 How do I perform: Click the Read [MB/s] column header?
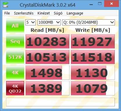coord(47,30)
